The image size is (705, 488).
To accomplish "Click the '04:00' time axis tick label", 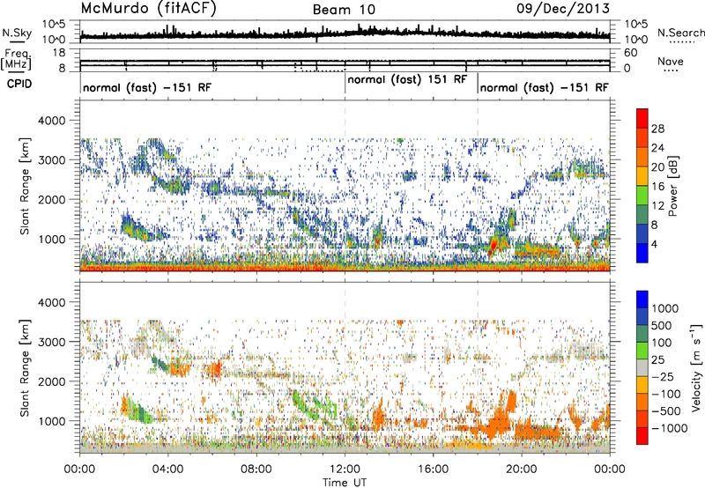I will point(167,470).
